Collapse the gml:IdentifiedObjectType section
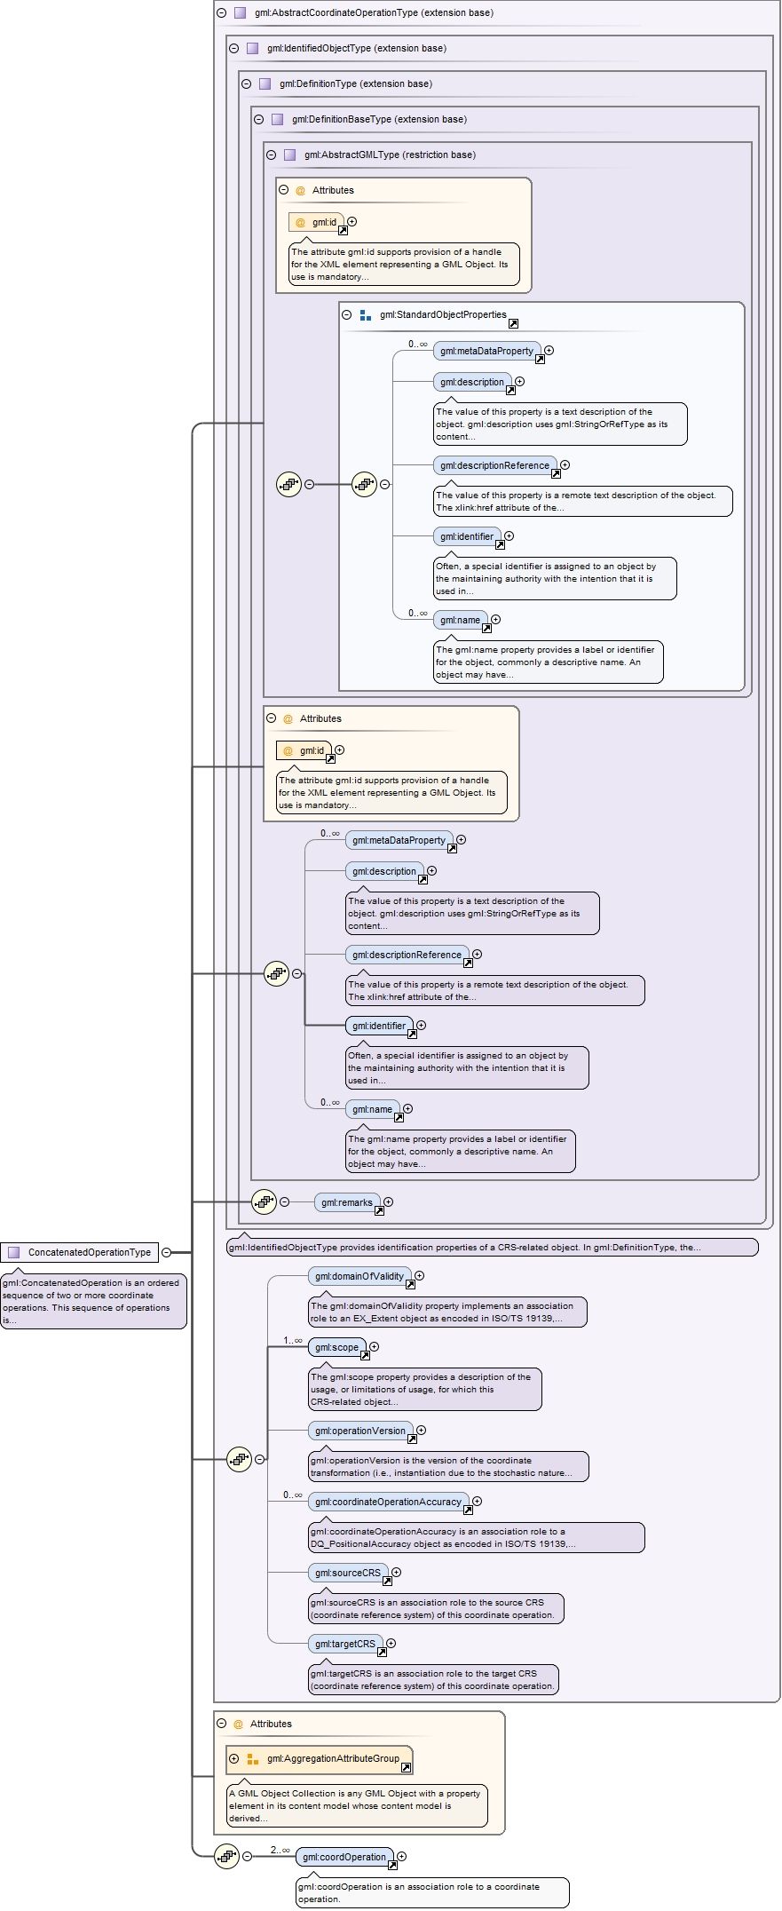This screenshot has width=782, height=1911. (233, 49)
